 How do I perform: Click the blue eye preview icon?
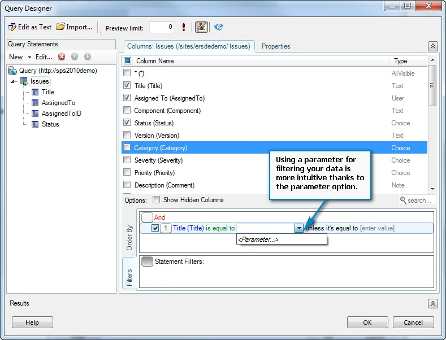218,27
